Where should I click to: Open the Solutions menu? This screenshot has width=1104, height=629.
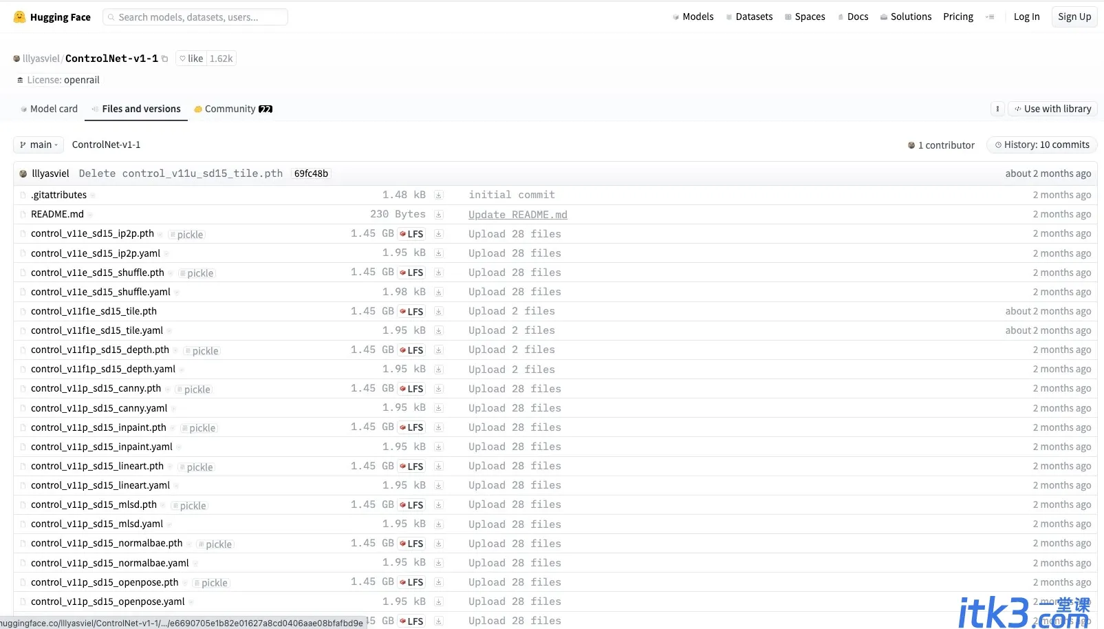point(906,17)
